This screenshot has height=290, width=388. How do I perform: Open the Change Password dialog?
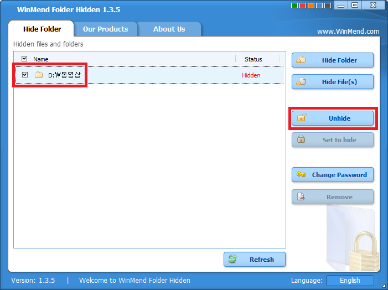[332, 175]
